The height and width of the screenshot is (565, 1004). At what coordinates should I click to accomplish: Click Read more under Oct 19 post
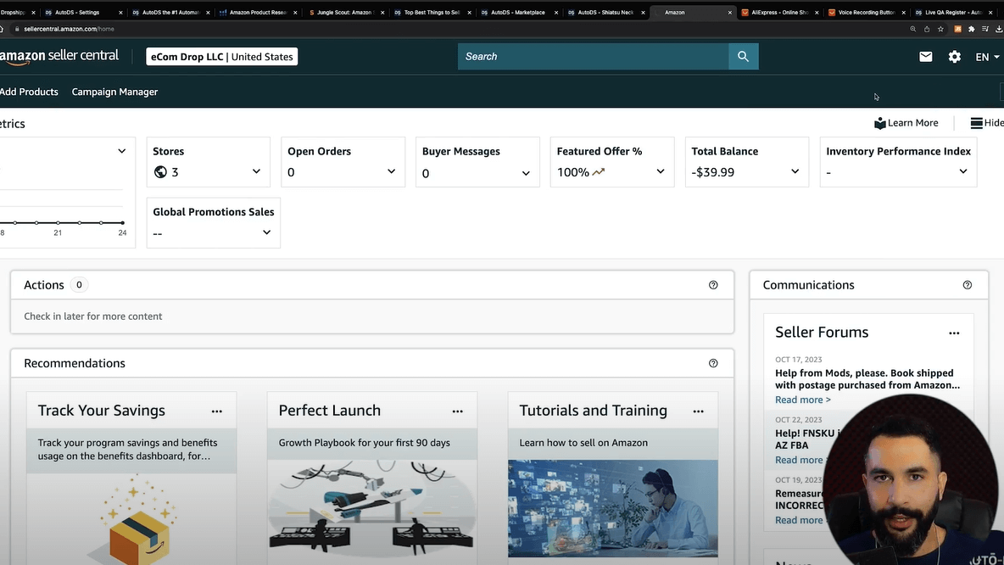click(x=799, y=520)
